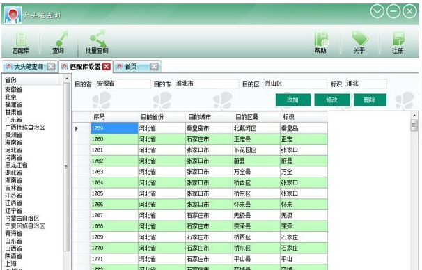Select 广东省 in province list
This screenshot has width=422, height=270.
click(13, 120)
